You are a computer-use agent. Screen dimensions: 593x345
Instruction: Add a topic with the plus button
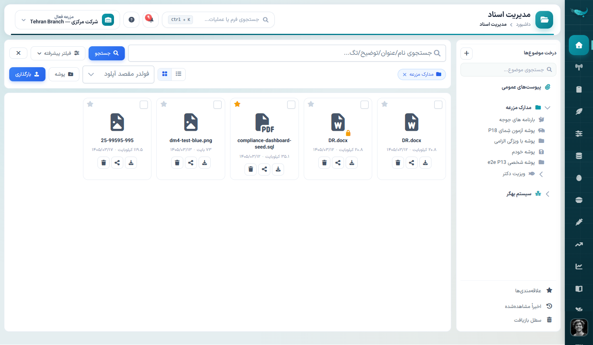(467, 53)
